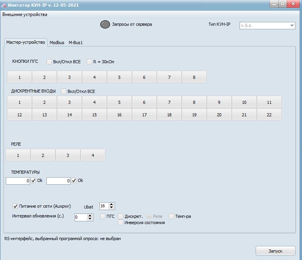The width and height of the screenshot is (302, 260).
Task: Click relay button 3
Action: [x=68, y=155]
